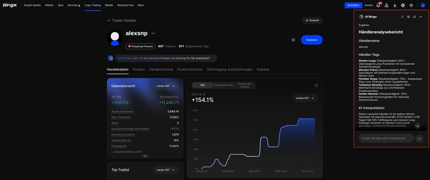Open AI Bingo panel settings icon
The image size is (430, 180).
coord(408,17)
